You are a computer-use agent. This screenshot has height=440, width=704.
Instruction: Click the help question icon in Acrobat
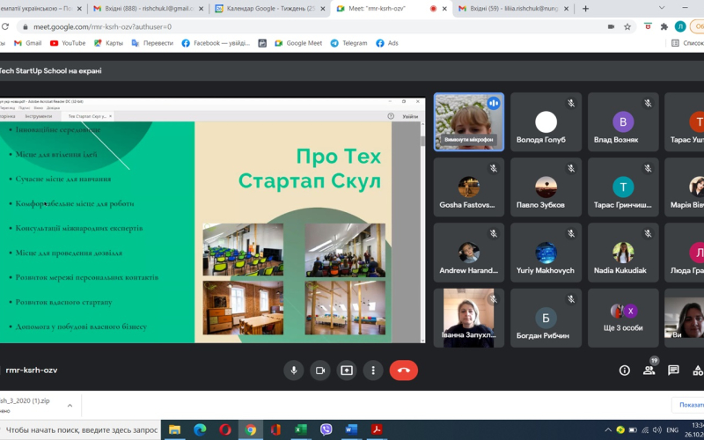(391, 116)
